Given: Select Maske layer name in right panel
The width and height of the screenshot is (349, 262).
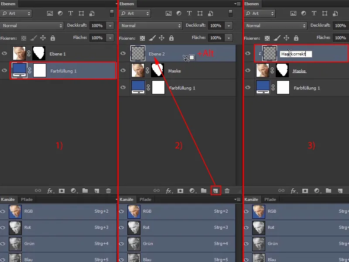Looking at the screenshot, I should point(299,71).
